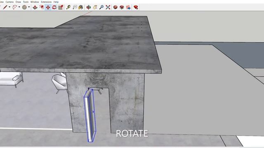The image size is (264, 148).
Task: Select the Pan hand tool
Action: pos(95,7)
